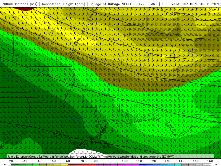Select the bright green swatch ending at 40
221x166 pixels.
pos(36,164)
